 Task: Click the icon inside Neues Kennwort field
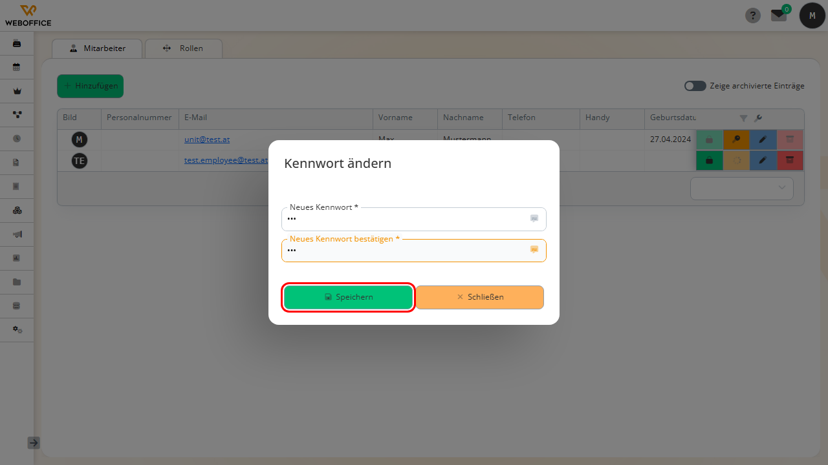[534, 218]
